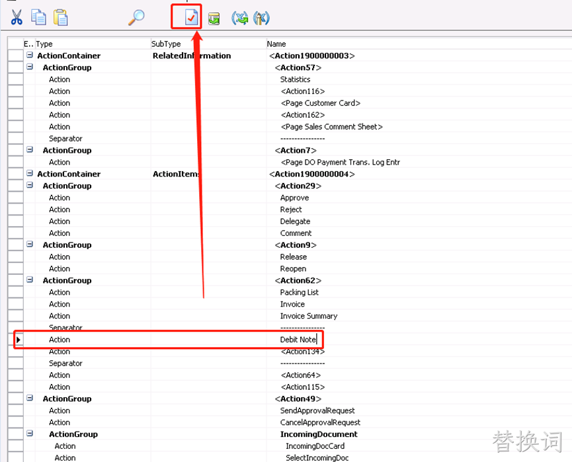Select the IncomingDocCard action name
Viewport: 572px width, 462px height.
[315, 446]
